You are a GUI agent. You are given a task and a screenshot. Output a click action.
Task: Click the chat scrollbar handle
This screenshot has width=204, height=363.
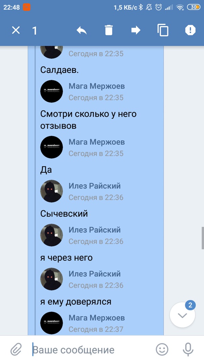coord(203,238)
